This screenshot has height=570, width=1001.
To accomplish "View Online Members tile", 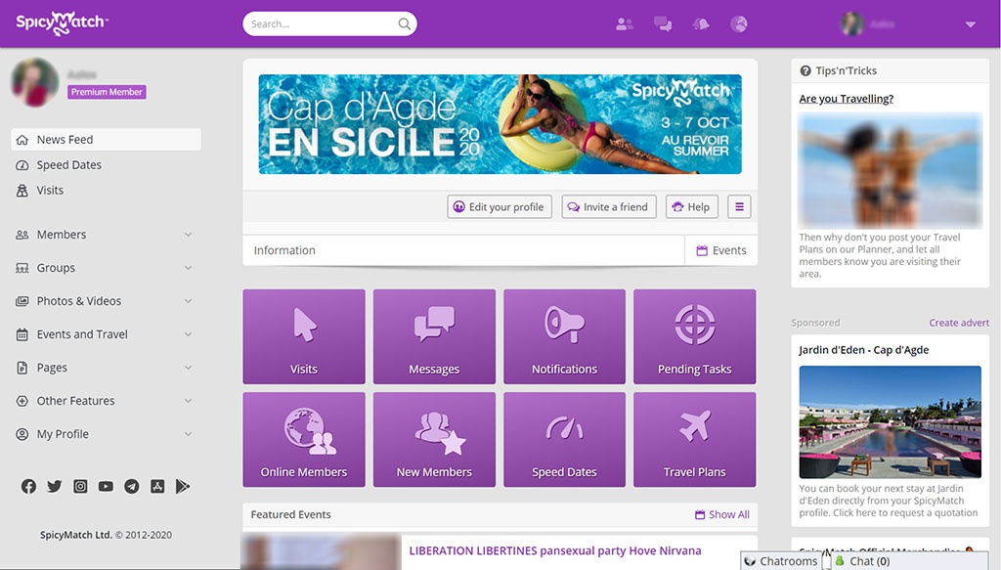I will (x=303, y=439).
